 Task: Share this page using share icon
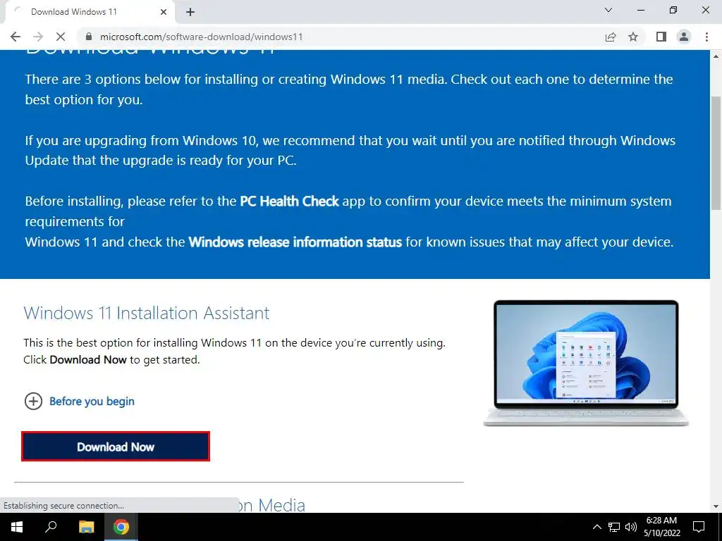tap(611, 37)
